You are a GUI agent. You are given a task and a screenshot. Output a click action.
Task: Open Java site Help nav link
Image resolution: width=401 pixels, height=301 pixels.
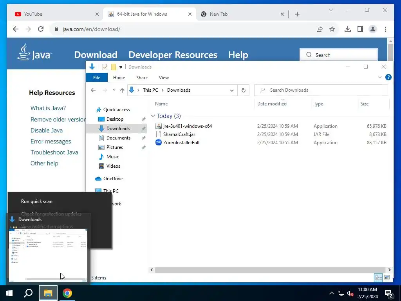point(238,55)
